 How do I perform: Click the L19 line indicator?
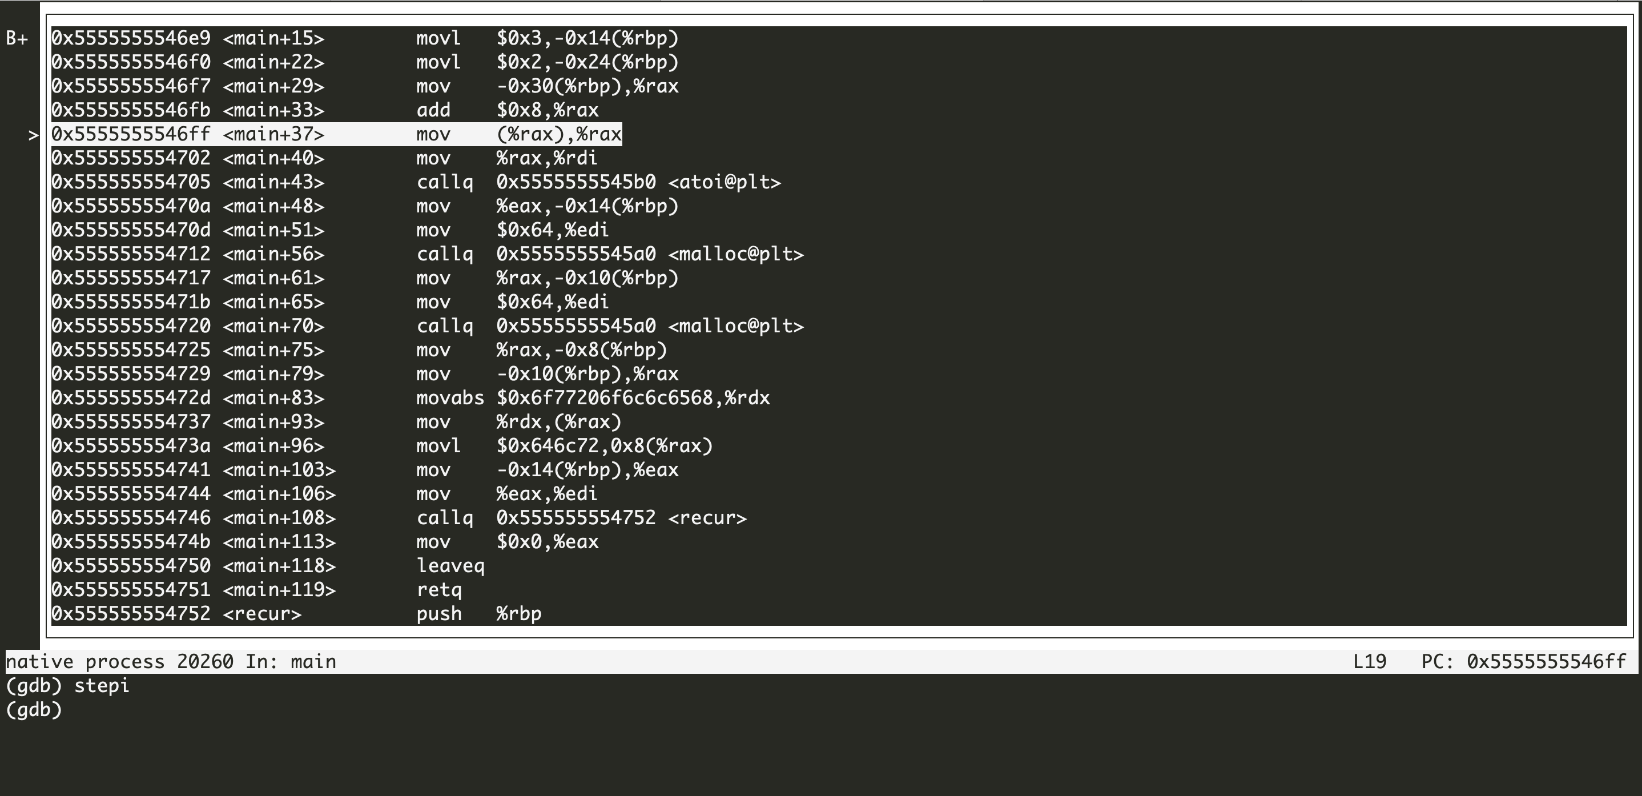[1369, 662]
